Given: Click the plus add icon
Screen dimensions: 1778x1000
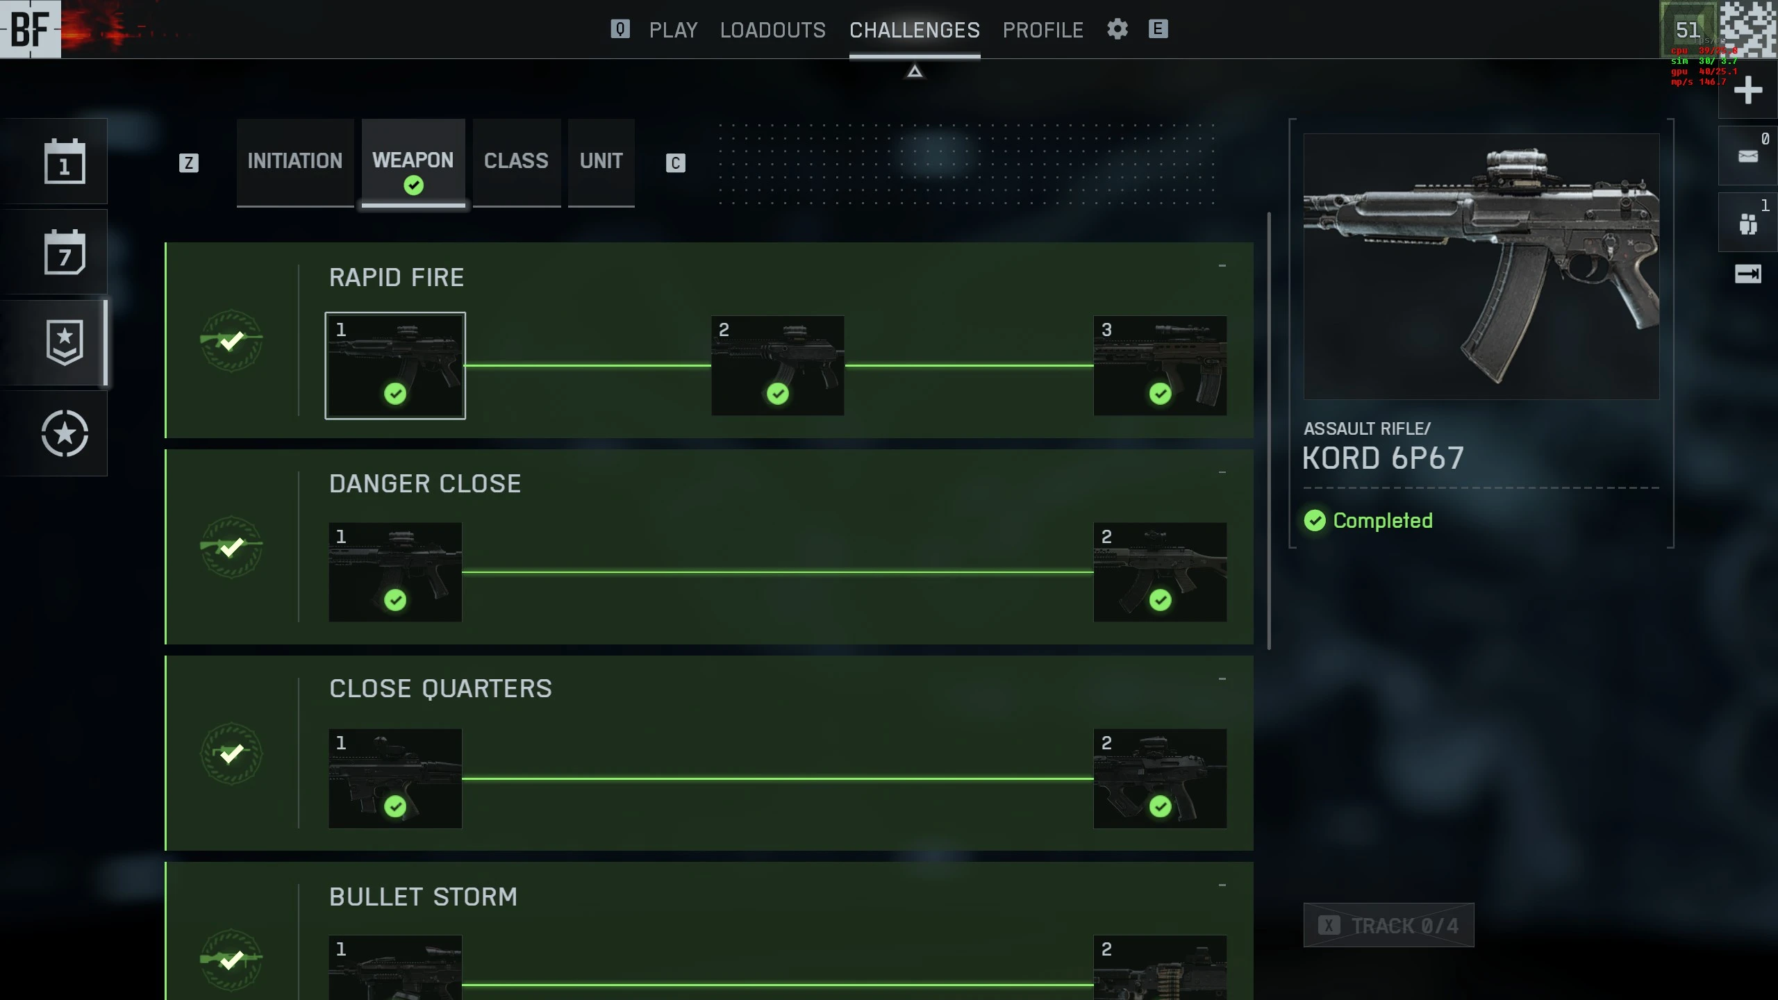Looking at the screenshot, I should (1747, 90).
